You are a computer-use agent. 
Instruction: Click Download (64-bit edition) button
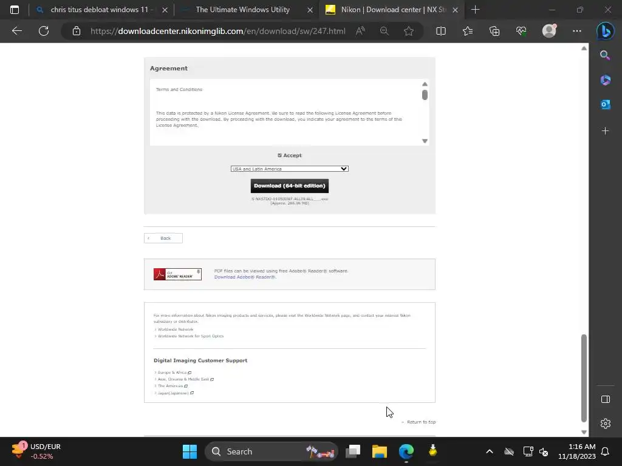pyautogui.click(x=290, y=186)
